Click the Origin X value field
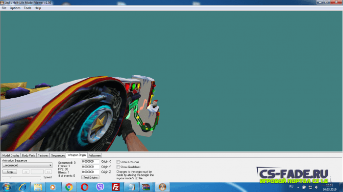This screenshot has height=192, width=343. pyautogui.click(x=90, y=162)
